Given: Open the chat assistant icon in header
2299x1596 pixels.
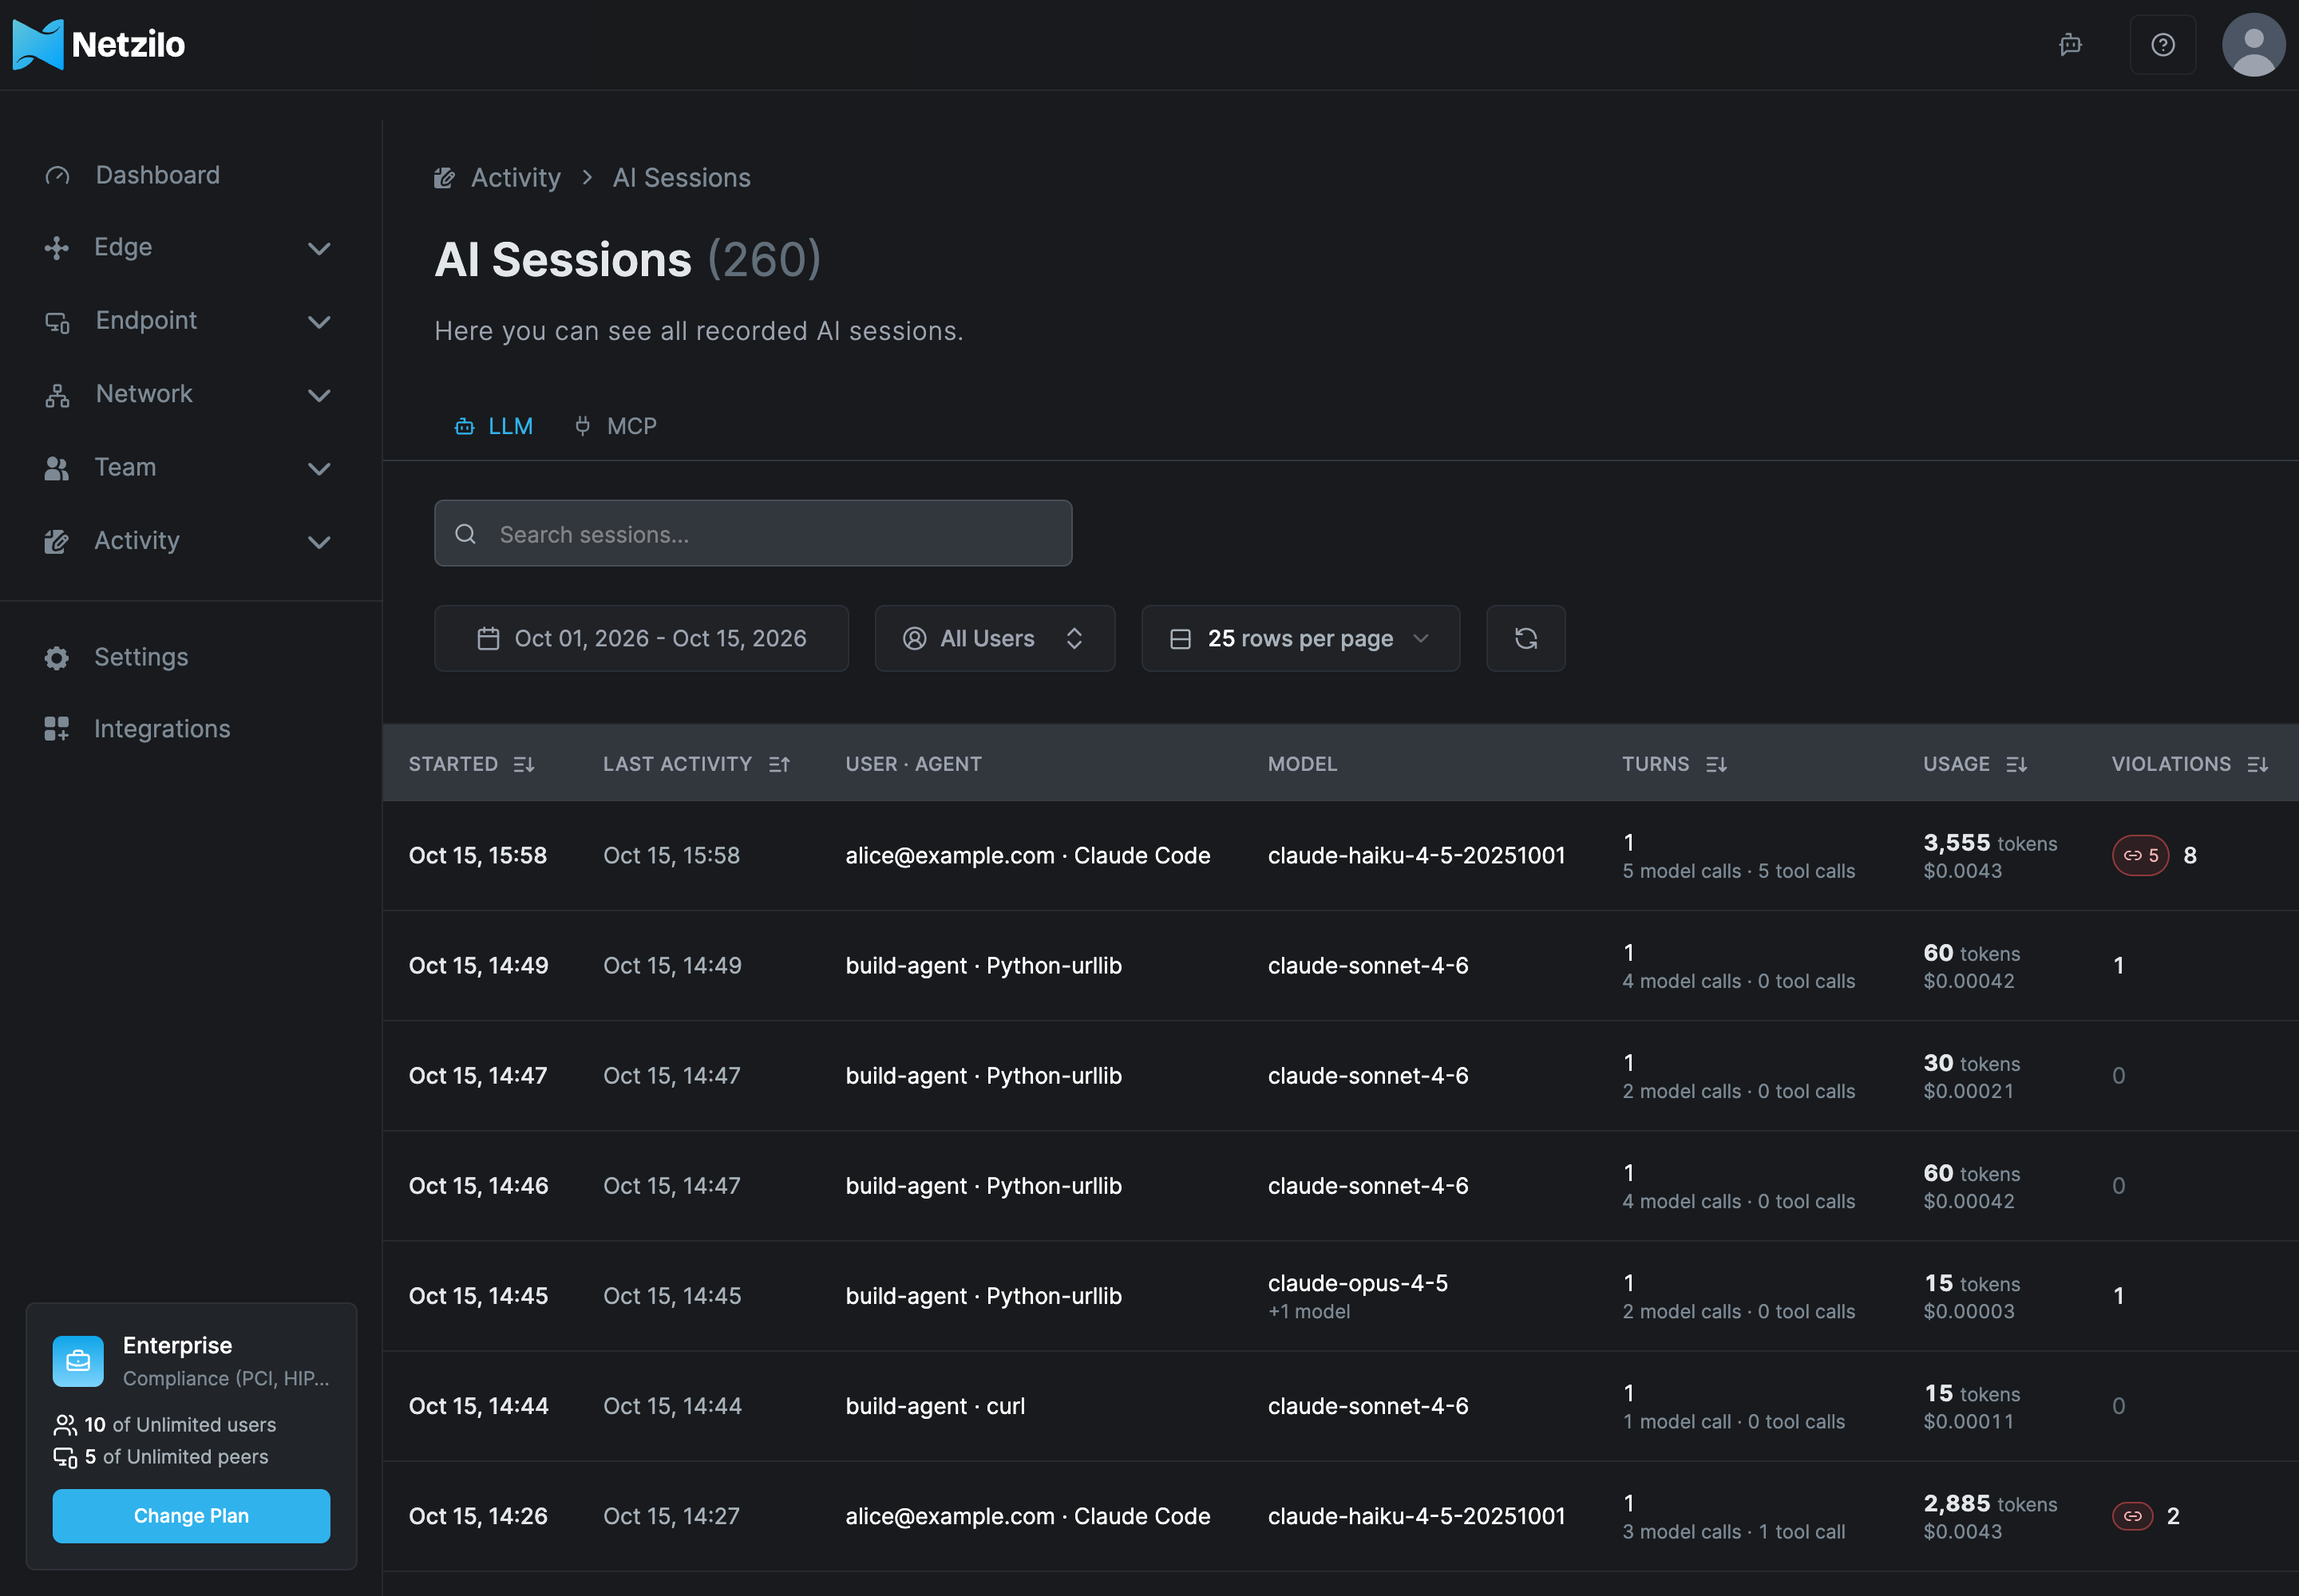Looking at the screenshot, I should [x=2070, y=45].
